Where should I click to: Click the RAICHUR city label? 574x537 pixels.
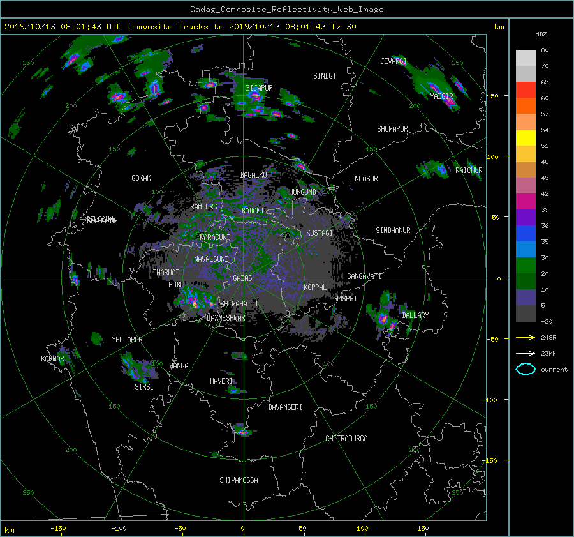pos(469,170)
